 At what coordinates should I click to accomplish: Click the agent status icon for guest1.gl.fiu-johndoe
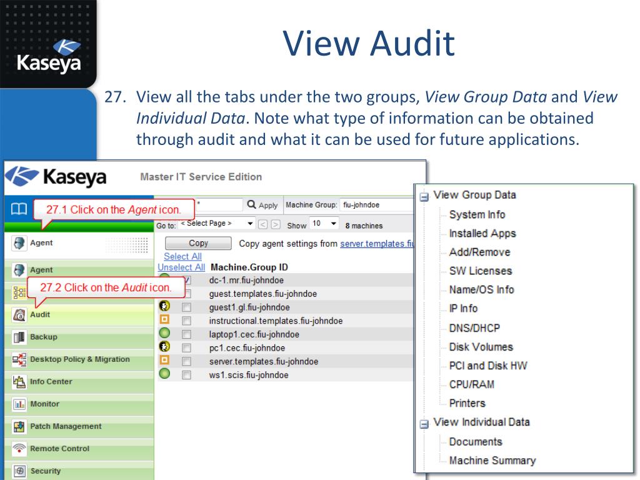(x=164, y=306)
